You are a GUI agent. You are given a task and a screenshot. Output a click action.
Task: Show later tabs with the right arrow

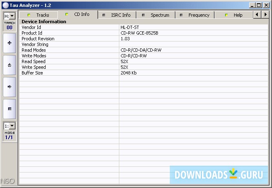(265, 15)
